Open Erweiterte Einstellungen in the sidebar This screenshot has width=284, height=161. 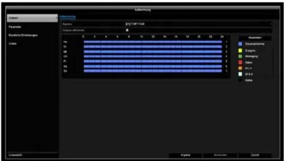[23, 35]
